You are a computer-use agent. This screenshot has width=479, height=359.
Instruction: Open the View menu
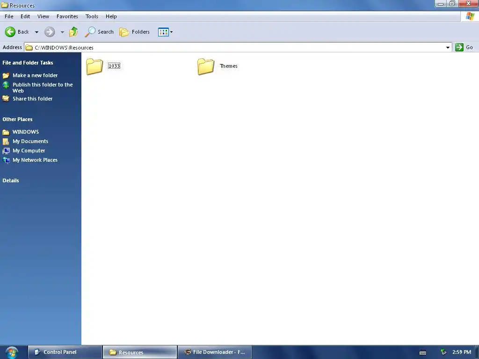click(43, 16)
